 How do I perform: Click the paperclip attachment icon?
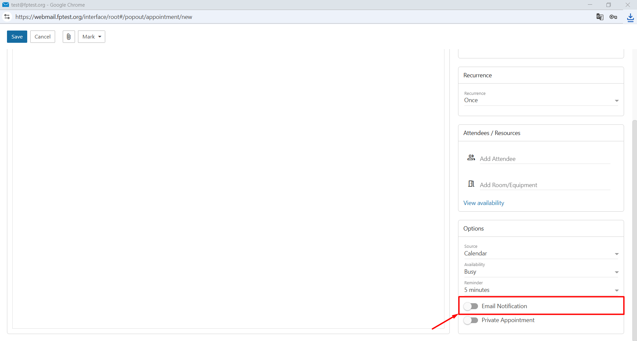(69, 36)
